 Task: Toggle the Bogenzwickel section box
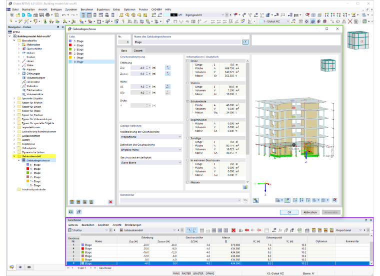point(187,120)
